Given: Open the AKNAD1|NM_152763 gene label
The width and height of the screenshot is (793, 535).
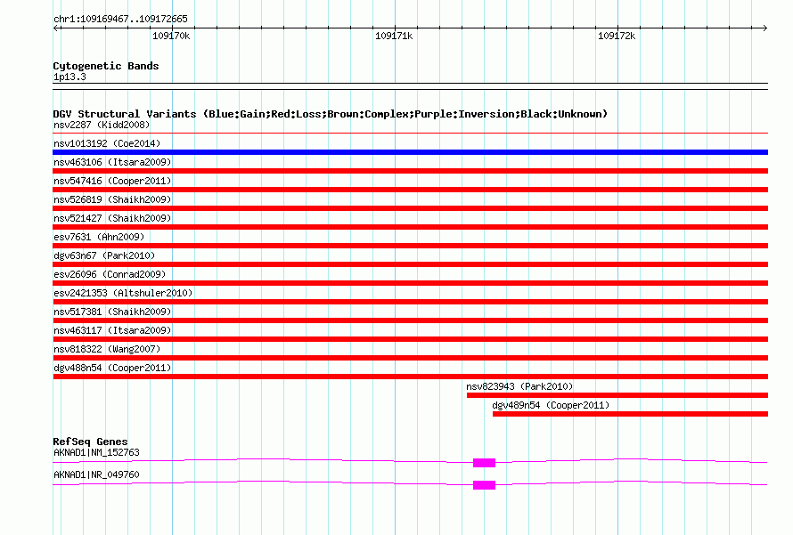Looking at the screenshot, I should click(x=96, y=452).
